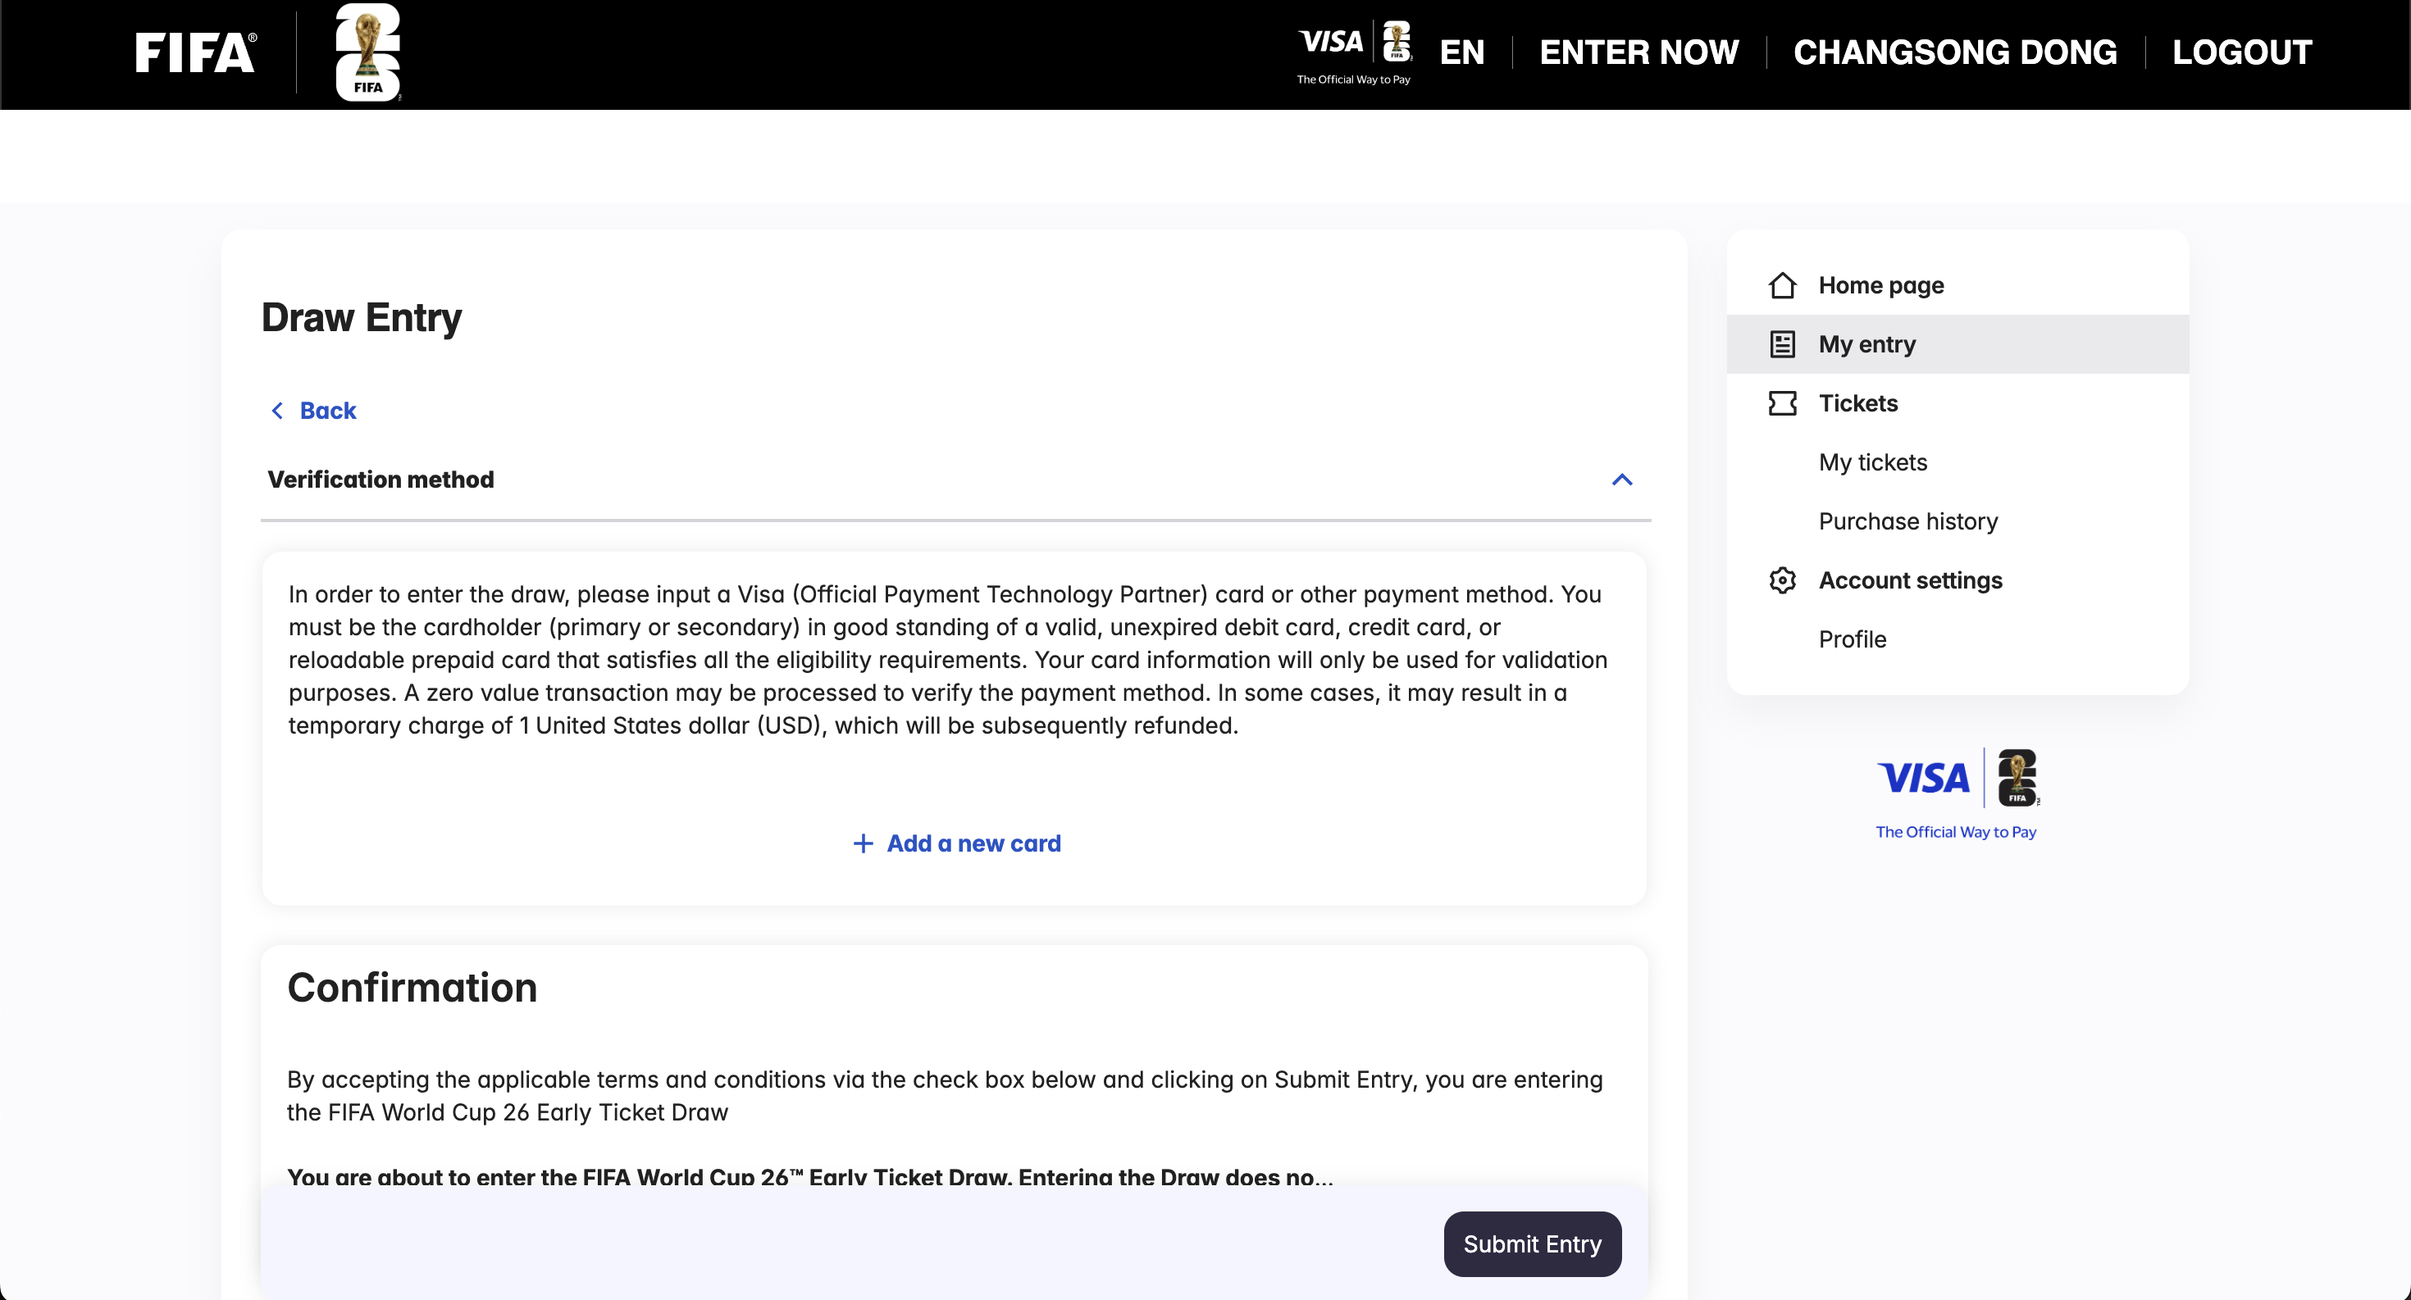Click the back chevron beside the Back label
Image resolution: width=2411 pixels, height=1300 pixels.
coord(277,410)
